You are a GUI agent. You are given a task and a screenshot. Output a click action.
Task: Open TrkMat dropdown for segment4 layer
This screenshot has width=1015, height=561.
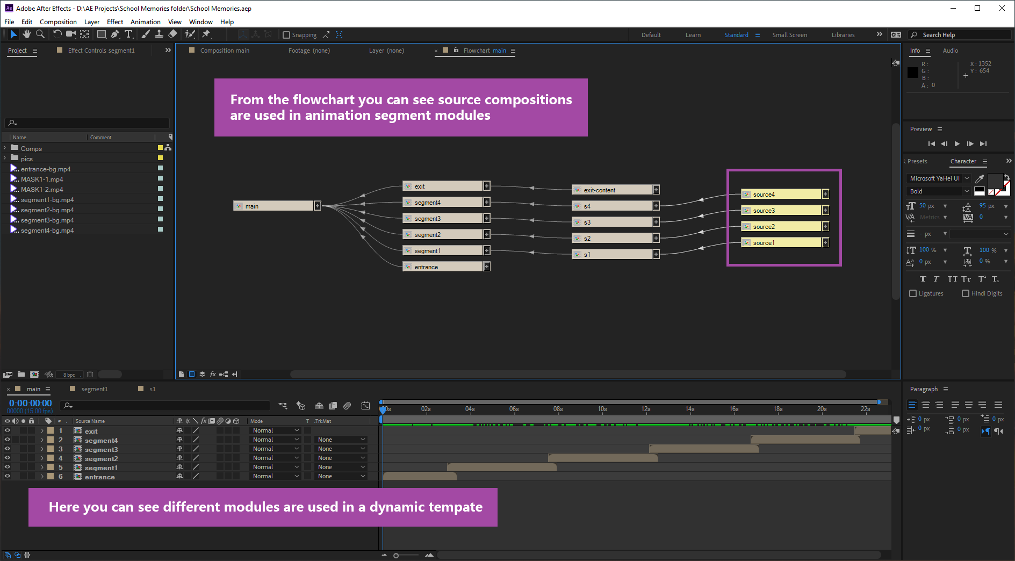point(341,440)
